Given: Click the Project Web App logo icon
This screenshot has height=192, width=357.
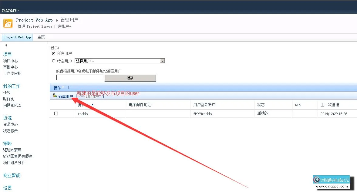Looking at the screenshot, I should coord(8,23).
